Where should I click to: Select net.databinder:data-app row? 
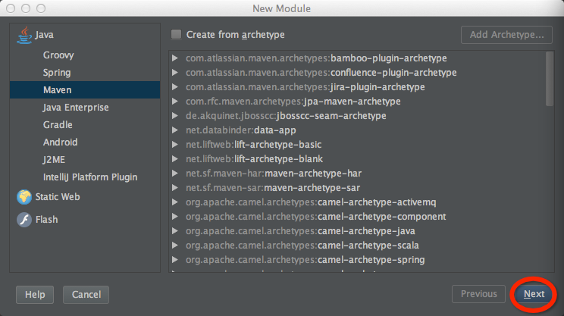[x=241, y=130]
